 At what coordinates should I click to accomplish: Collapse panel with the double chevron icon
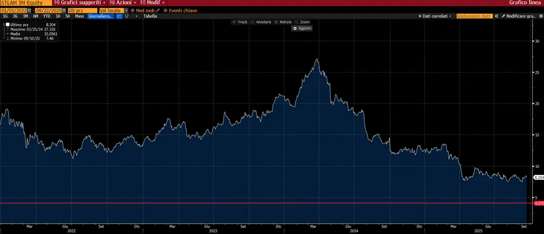[496, 16]
